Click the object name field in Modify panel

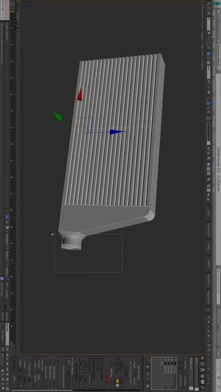coord(196,372)
